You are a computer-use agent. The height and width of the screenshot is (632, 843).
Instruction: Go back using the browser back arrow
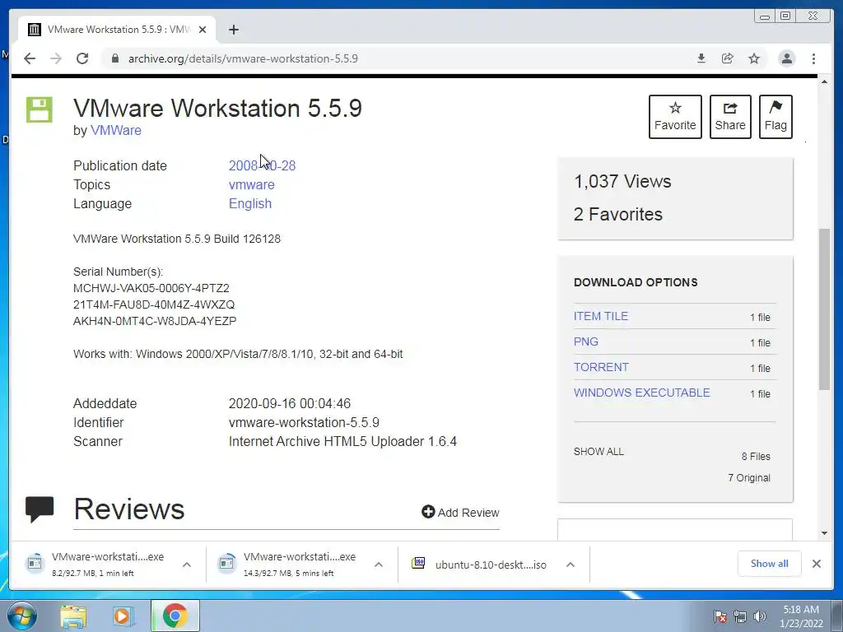click(30, 58)
